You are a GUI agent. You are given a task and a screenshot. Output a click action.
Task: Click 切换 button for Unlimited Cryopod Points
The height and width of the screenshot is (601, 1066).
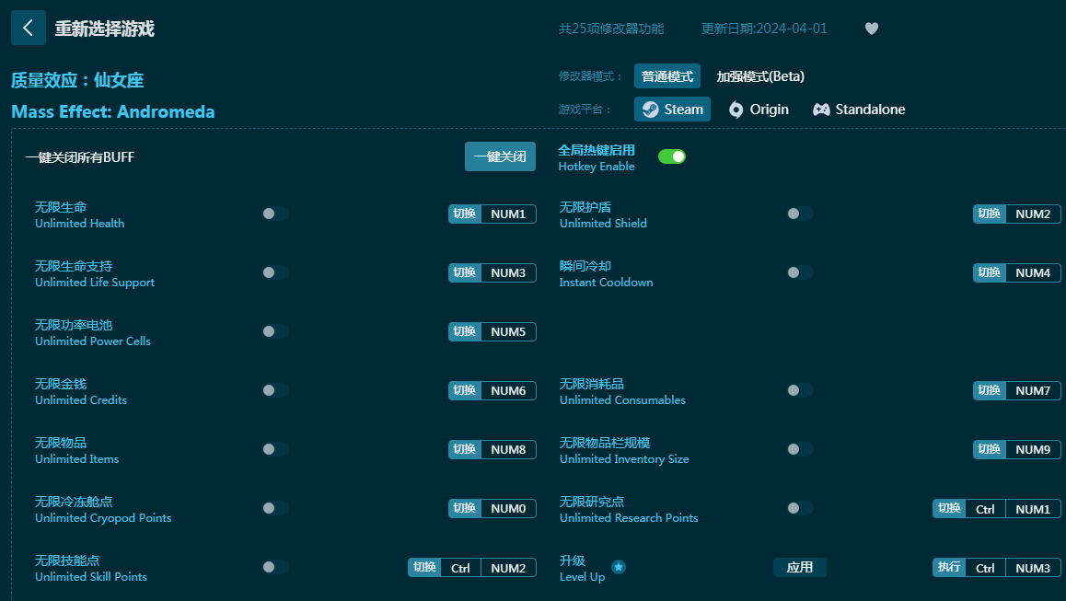(x=465, y=509)
